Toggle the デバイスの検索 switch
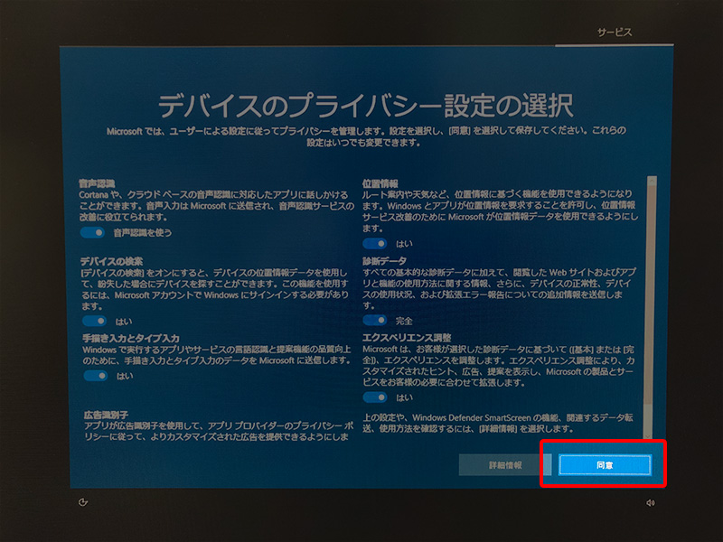The image size is (723, 542). pos(93,320)
